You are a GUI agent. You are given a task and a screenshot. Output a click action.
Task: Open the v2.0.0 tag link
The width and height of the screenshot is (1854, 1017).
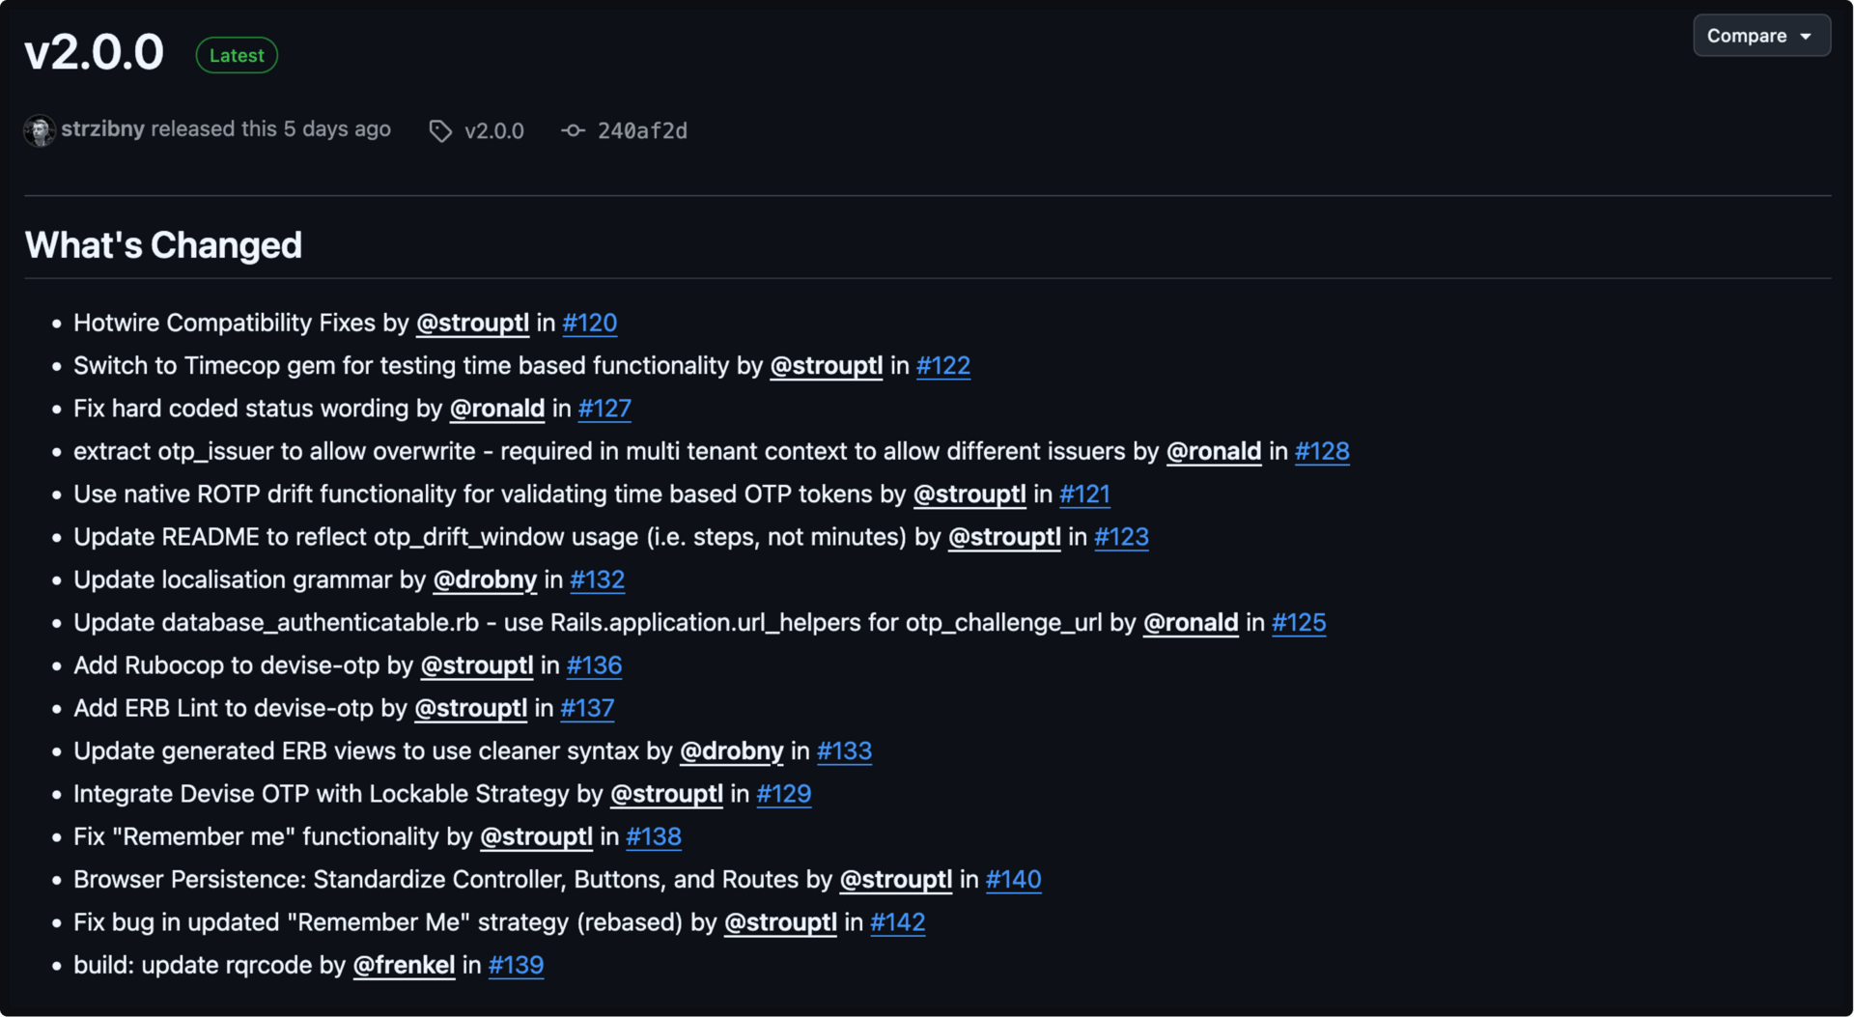pos(494,131)
